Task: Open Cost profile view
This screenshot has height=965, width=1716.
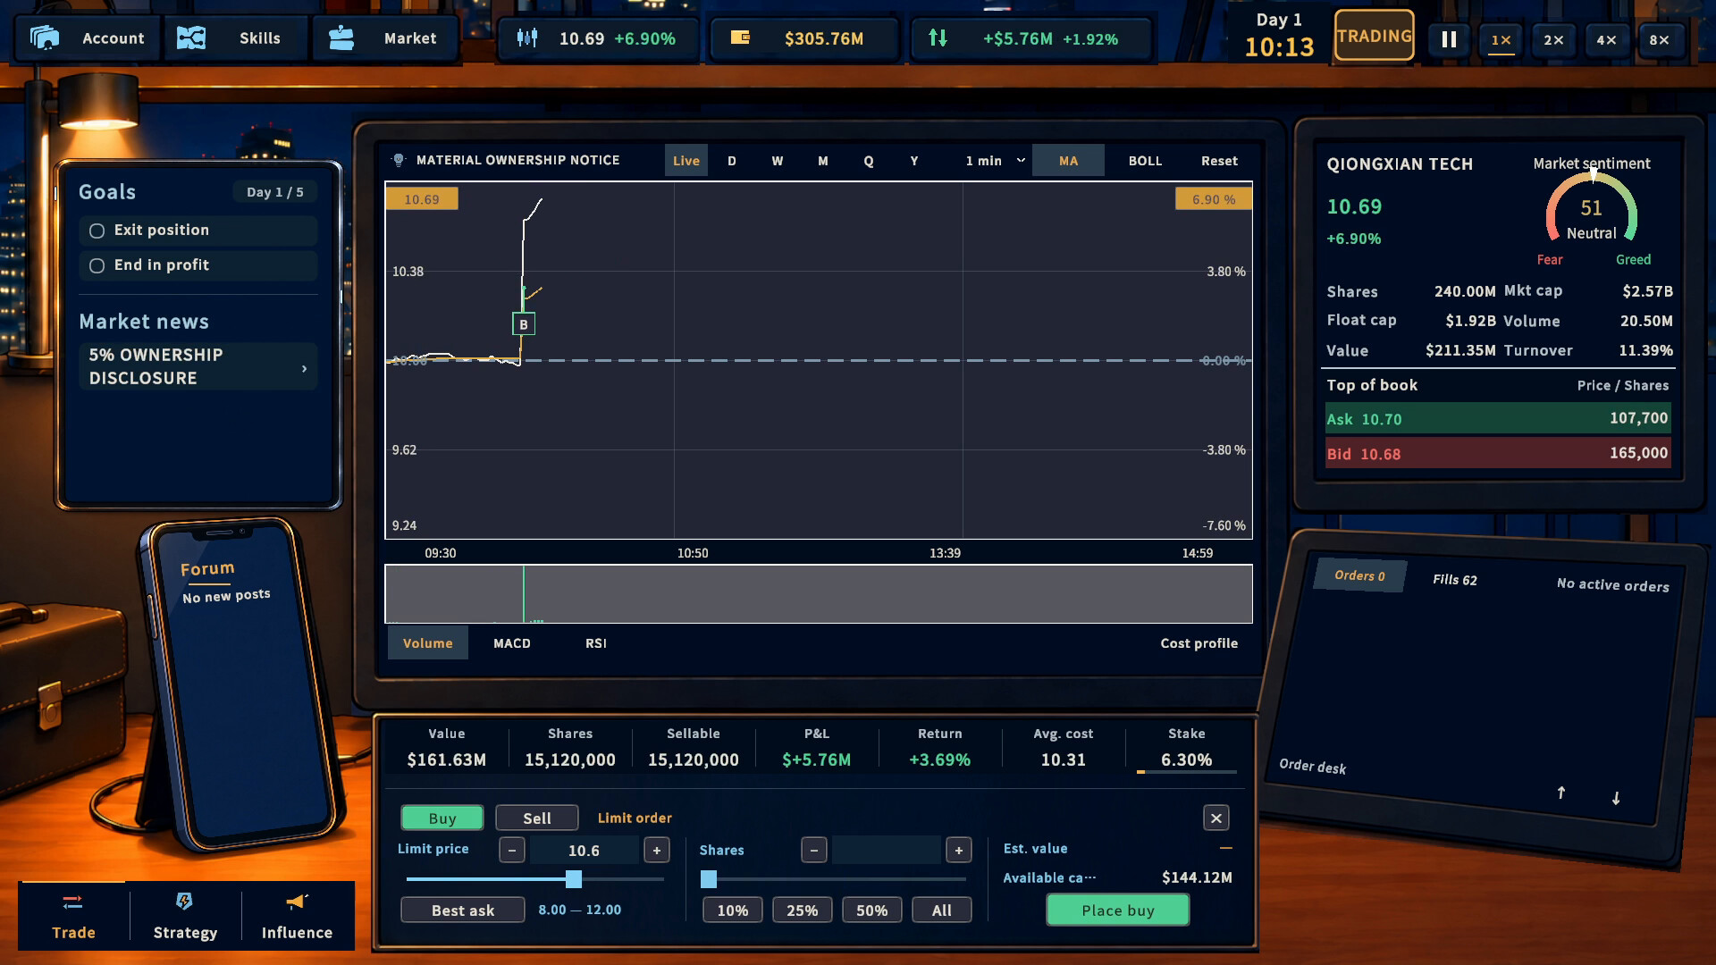Action: click(x=1199, y=643)
